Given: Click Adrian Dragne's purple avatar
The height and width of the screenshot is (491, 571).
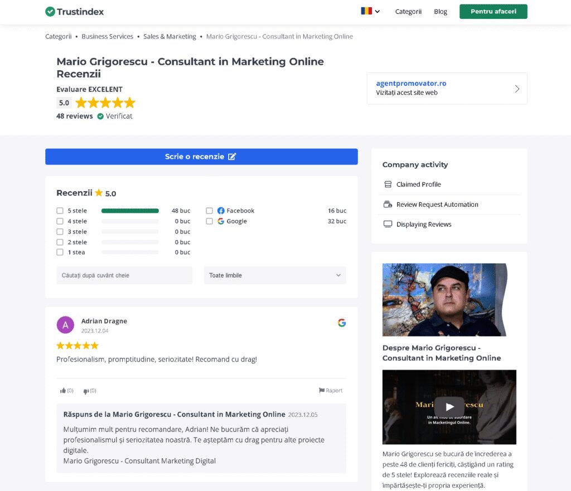Looking at the screenshot, I should point(66,325).
